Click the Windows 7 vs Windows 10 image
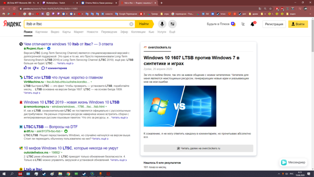Image resolution: width=314 pixels, height=177 pixels. (x=180, y=106)
